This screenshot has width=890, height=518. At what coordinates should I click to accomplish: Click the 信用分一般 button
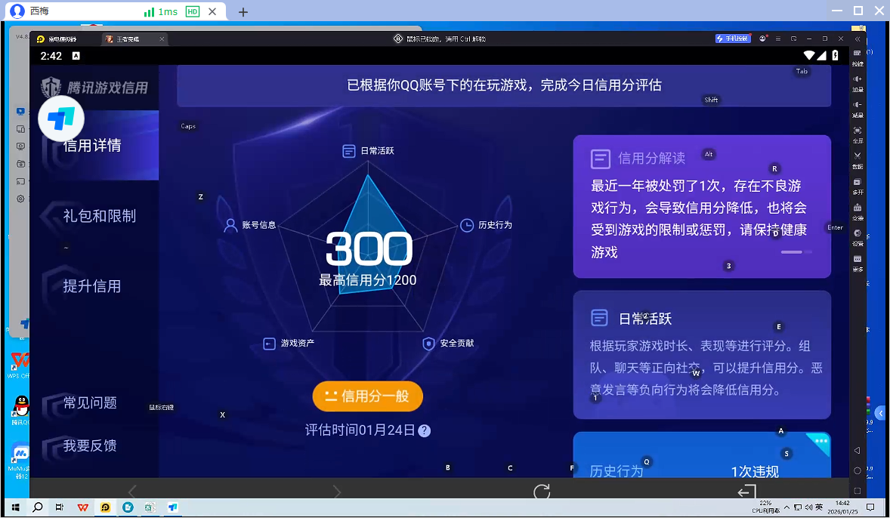tap(367, 396)
